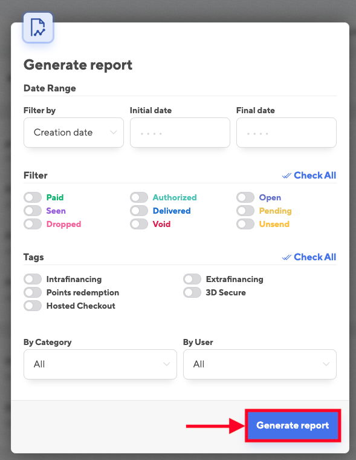Enable the Paid status toggle
The width and height of the screenshot is (356, 460).
click(33, 197)
